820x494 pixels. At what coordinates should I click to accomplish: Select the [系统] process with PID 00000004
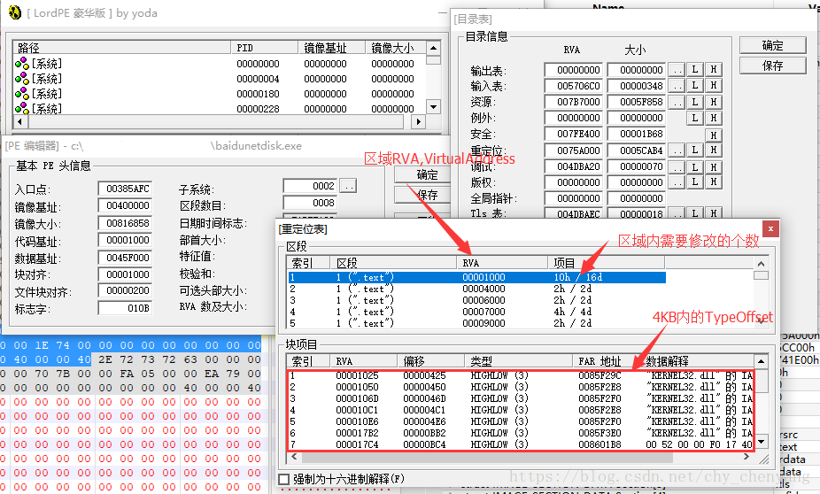(220, 79)
